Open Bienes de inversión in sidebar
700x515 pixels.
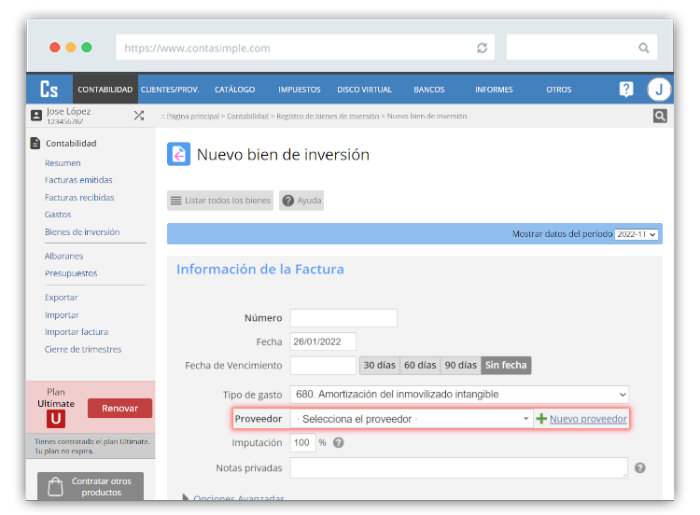[x=82, y=232]
